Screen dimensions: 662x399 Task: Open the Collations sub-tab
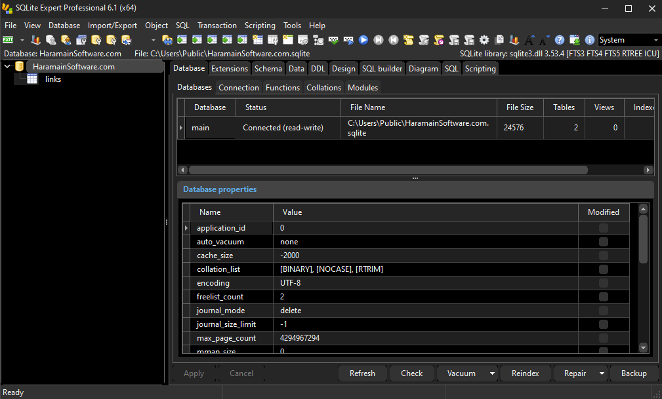323,87
